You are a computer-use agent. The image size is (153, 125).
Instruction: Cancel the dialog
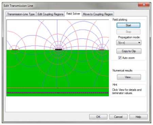tap(118, 117)
